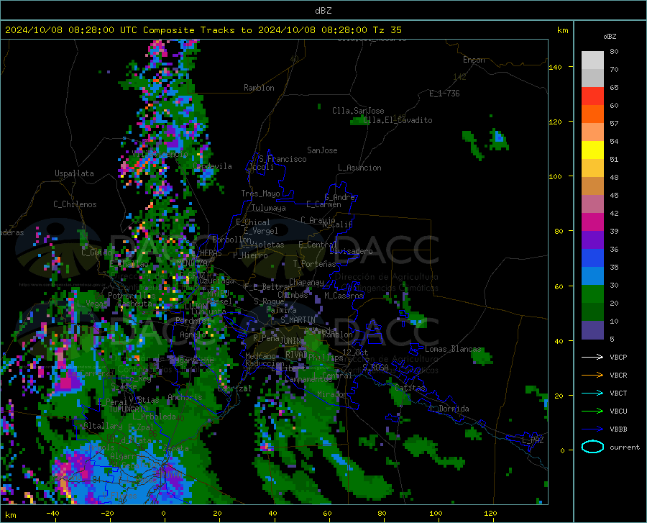Click the 'L_Dormida' map label
This screenshot has height=523, width=647.
click(x=449, y=409)
